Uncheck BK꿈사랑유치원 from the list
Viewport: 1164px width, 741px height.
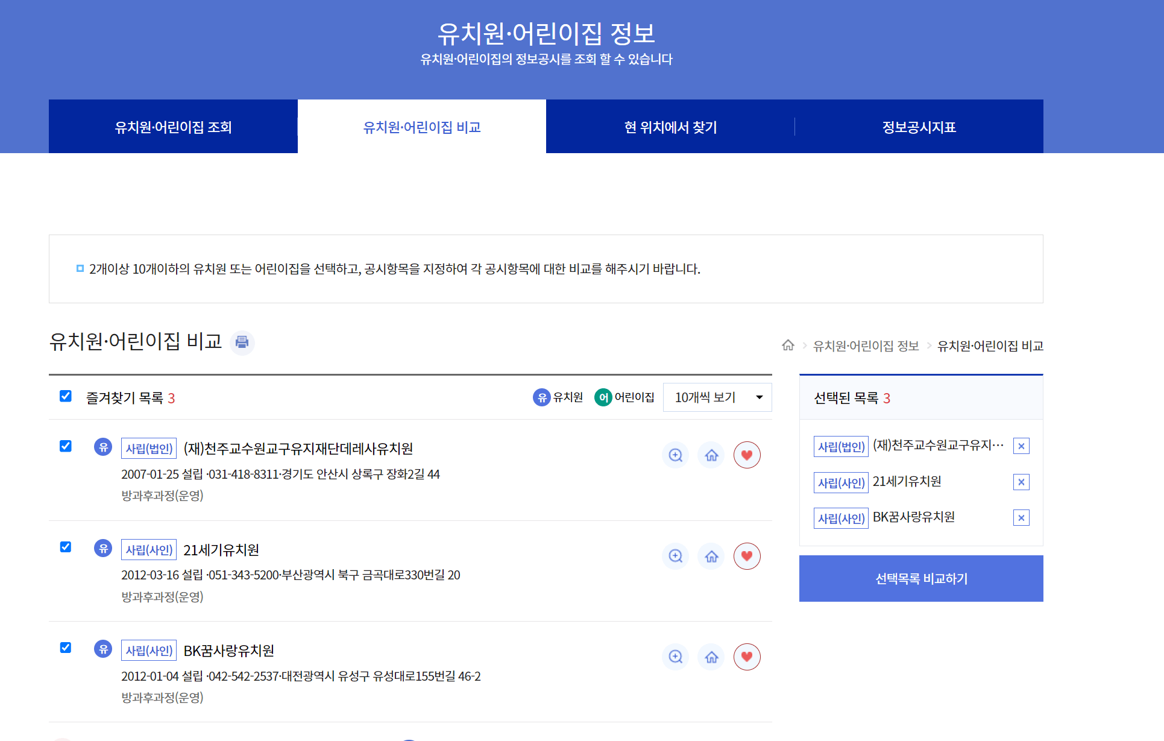click(x=65, y=648)
